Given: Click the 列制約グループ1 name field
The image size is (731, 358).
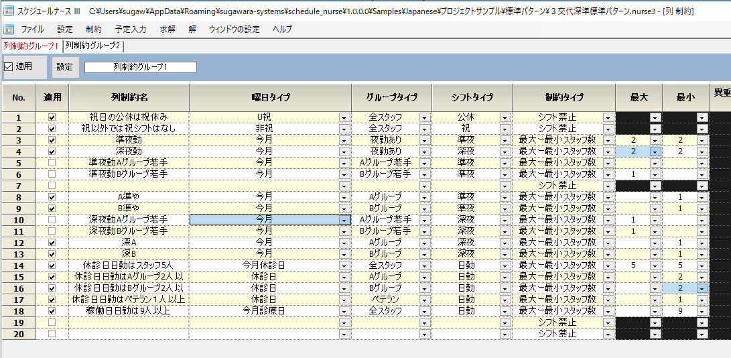Looking at the screenshot, I should click(x=140, y=67).
